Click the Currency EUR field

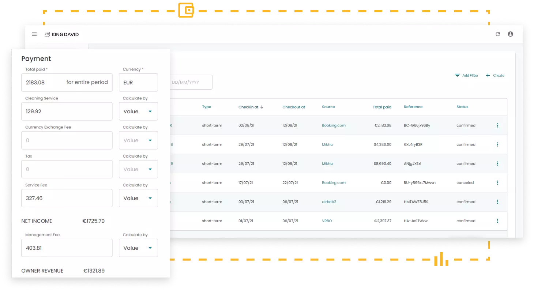click(138, 83)
